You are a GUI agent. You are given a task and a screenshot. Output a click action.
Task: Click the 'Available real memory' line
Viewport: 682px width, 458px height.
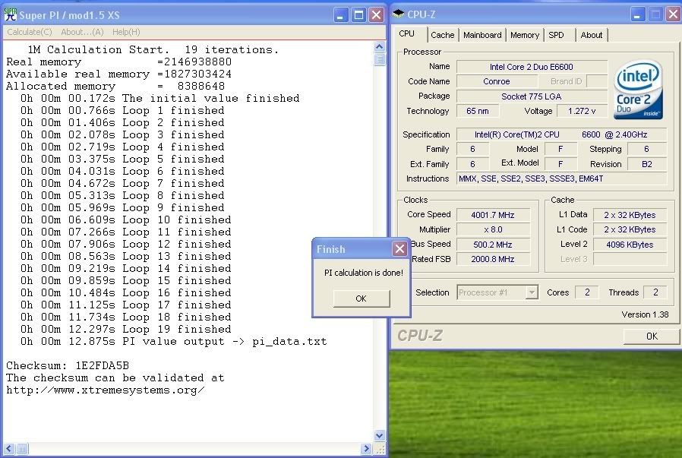point(118,74)
